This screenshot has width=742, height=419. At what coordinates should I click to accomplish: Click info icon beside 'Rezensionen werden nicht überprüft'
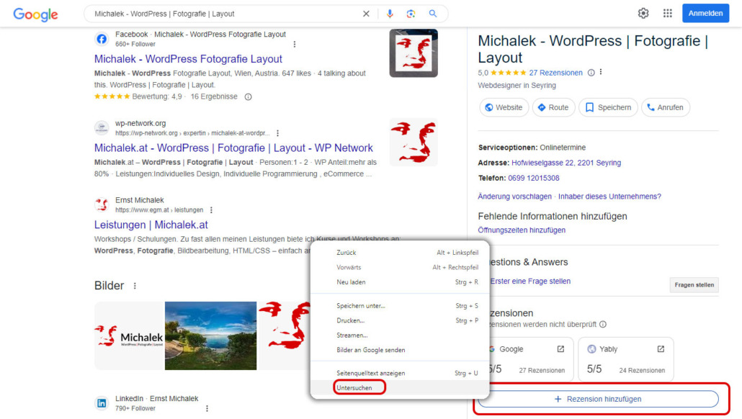click(603, 325)
